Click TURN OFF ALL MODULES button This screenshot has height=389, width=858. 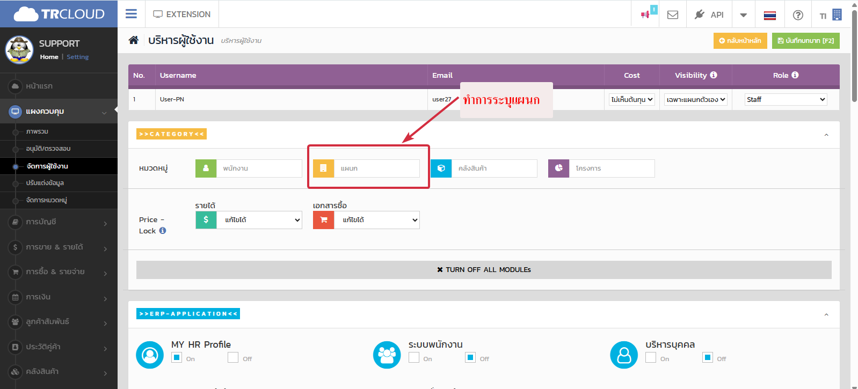point(484,270)
